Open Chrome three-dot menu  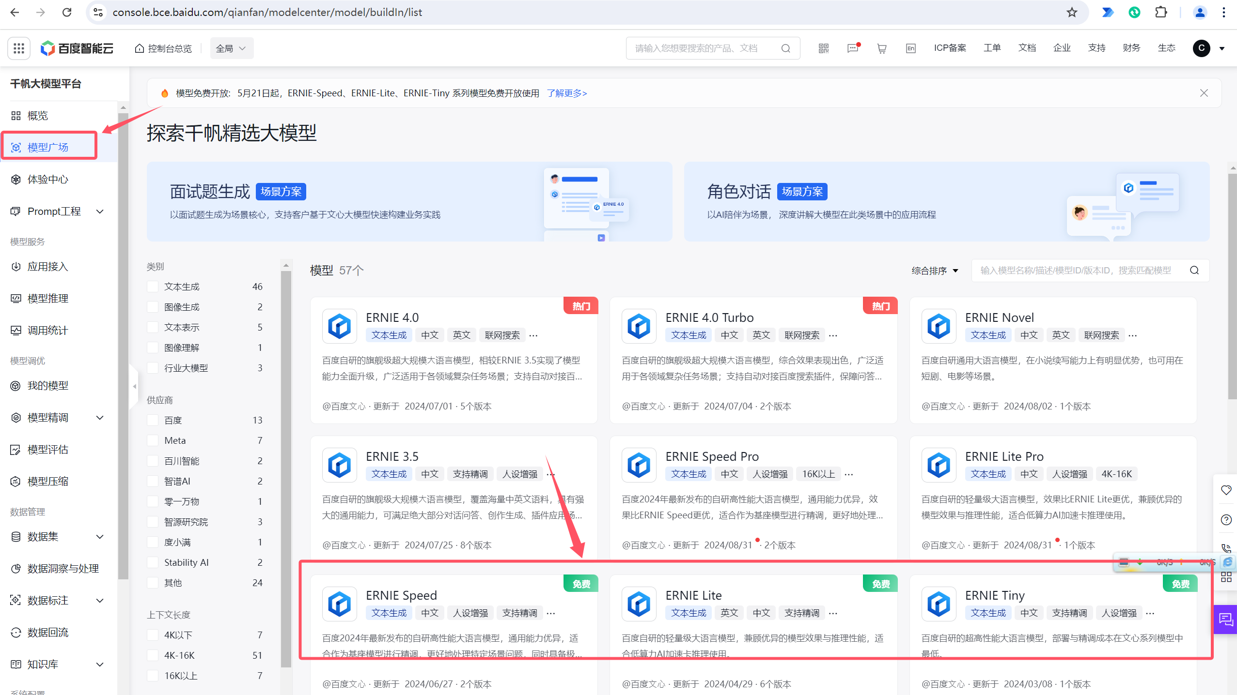[x=1224, y=12]
